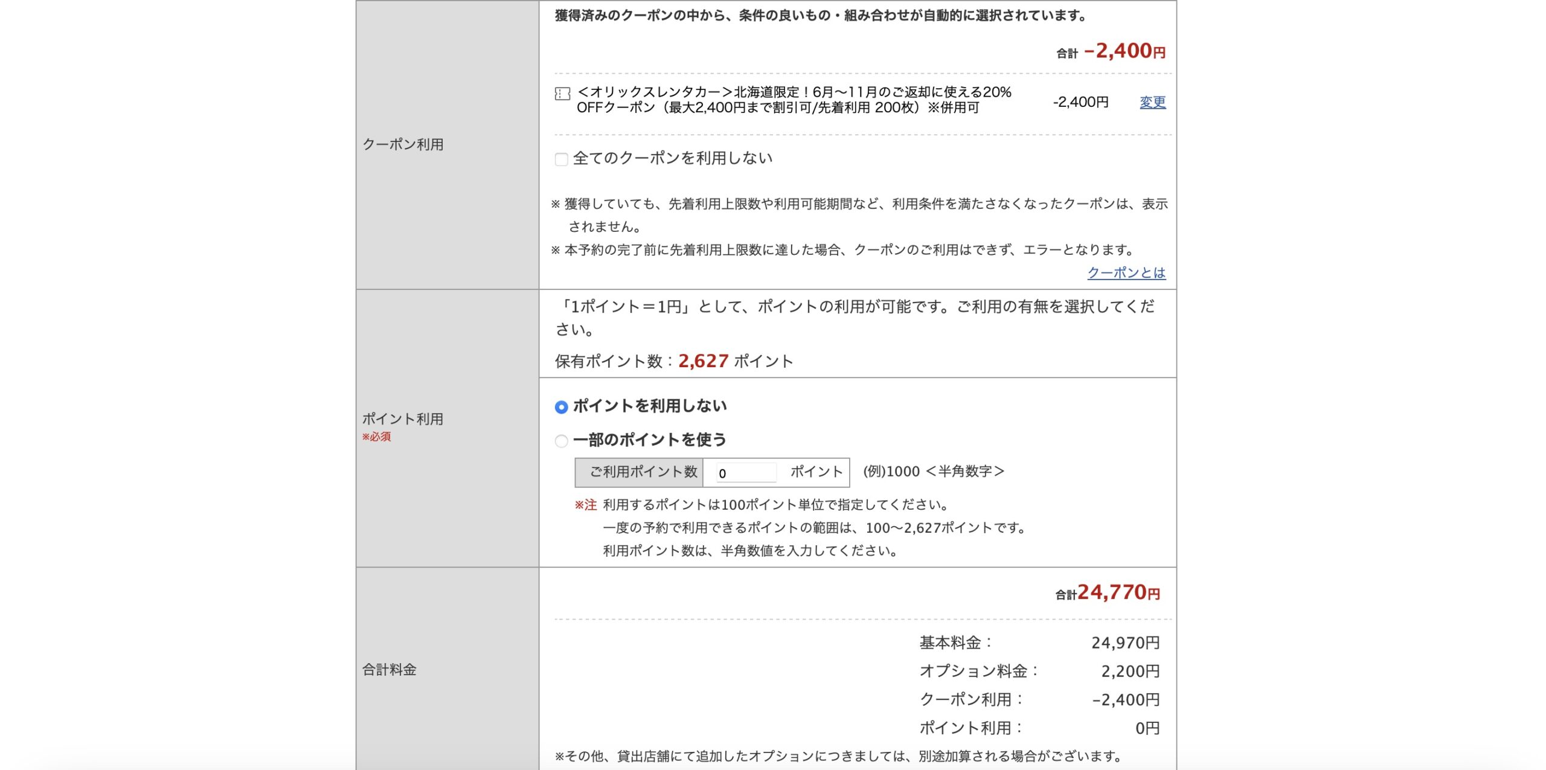Image resolution: width=1546 pixels, height=770 pixels.
Task: Click the -2,400円 coupon discount value
Action: click(1080, 102)
